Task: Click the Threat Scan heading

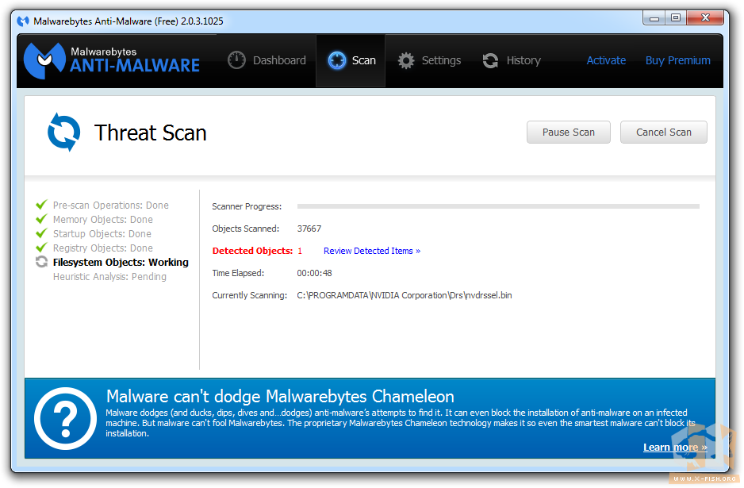Action: coord(151,133)
